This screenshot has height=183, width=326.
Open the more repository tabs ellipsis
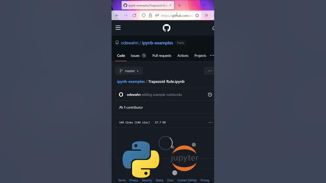212,55
